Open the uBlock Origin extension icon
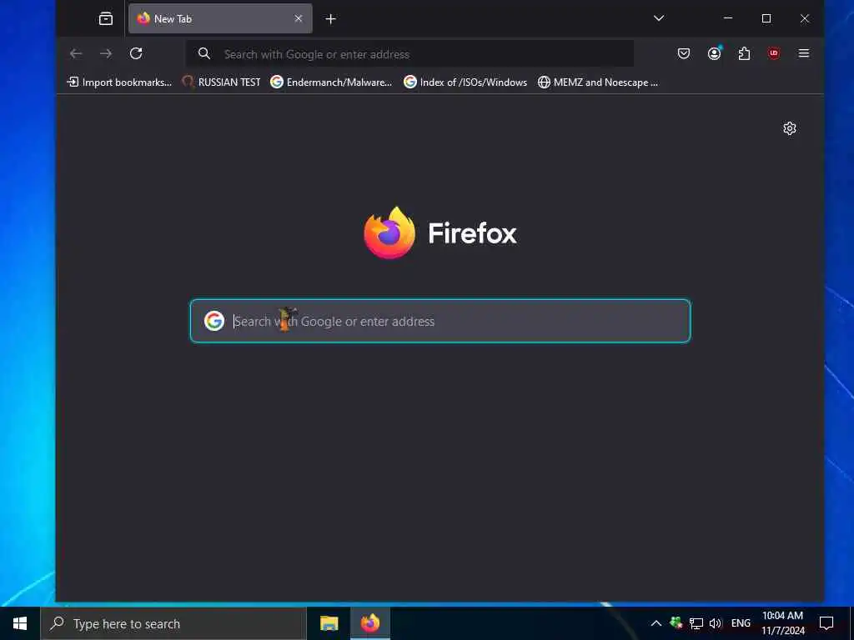Screen dimensions: 854x640 (x=773, y=53)
